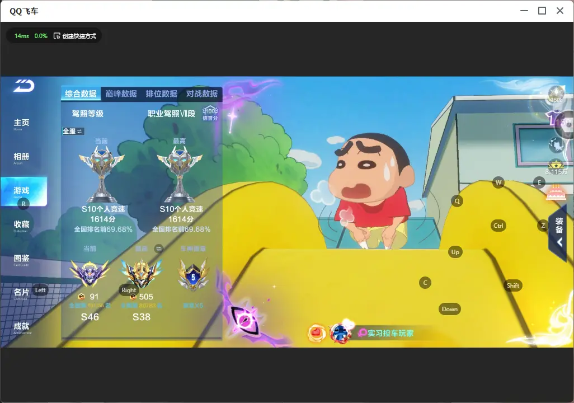The image size is (574, 403).
Task: Switch to the 排位数据 tab
Action: pyautogui.click(x=162, y=94)
